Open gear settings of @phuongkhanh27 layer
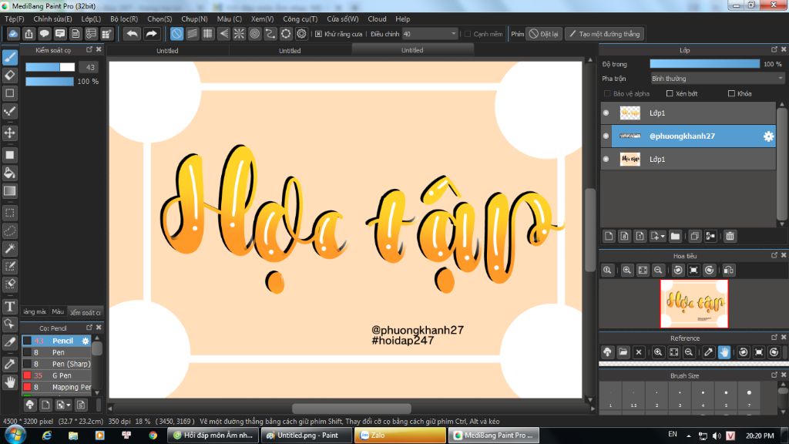Image resolution: width=789 pixels, height=444 pixels. click(768, 136)
